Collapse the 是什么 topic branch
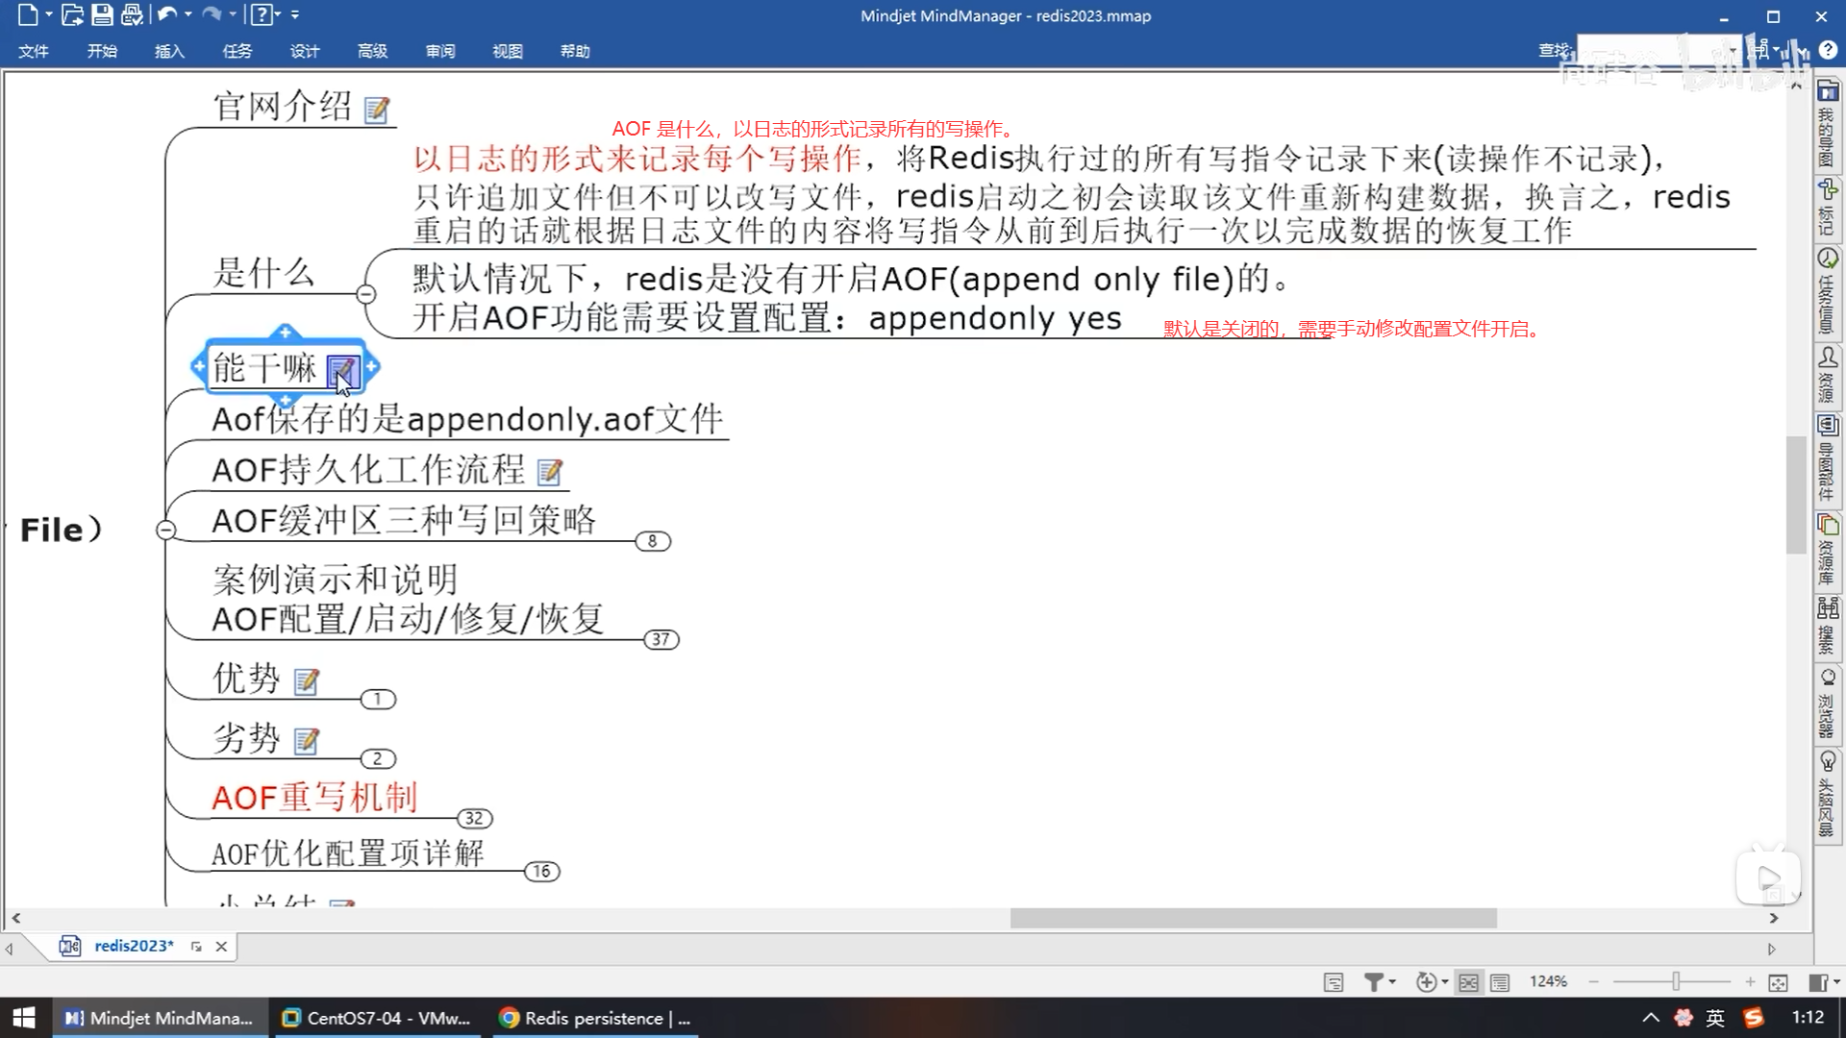The image size is (1846, 1038). pyautogui.click(x=366, y=294)
